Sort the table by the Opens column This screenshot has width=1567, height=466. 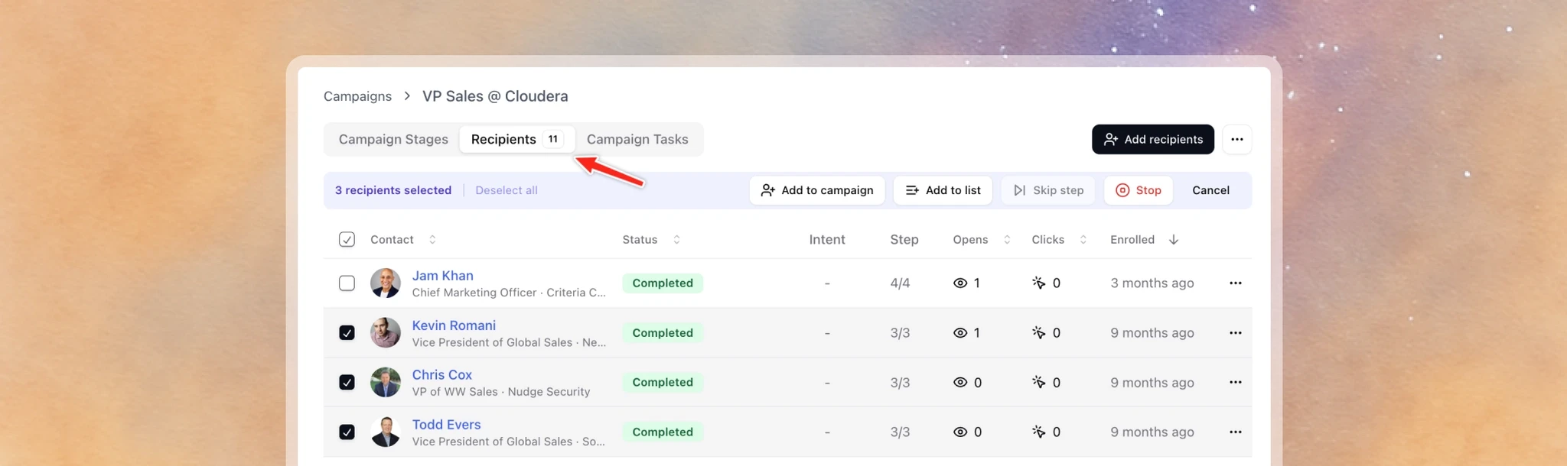1006,239
